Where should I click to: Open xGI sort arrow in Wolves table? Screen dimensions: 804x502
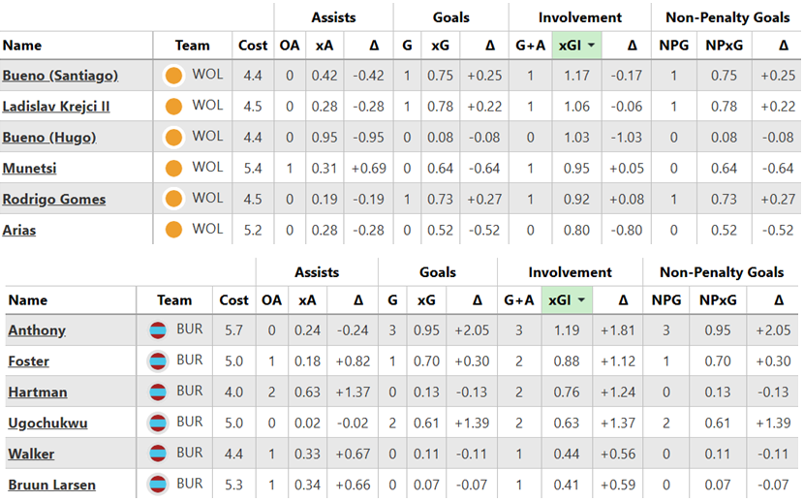[588, 46]
